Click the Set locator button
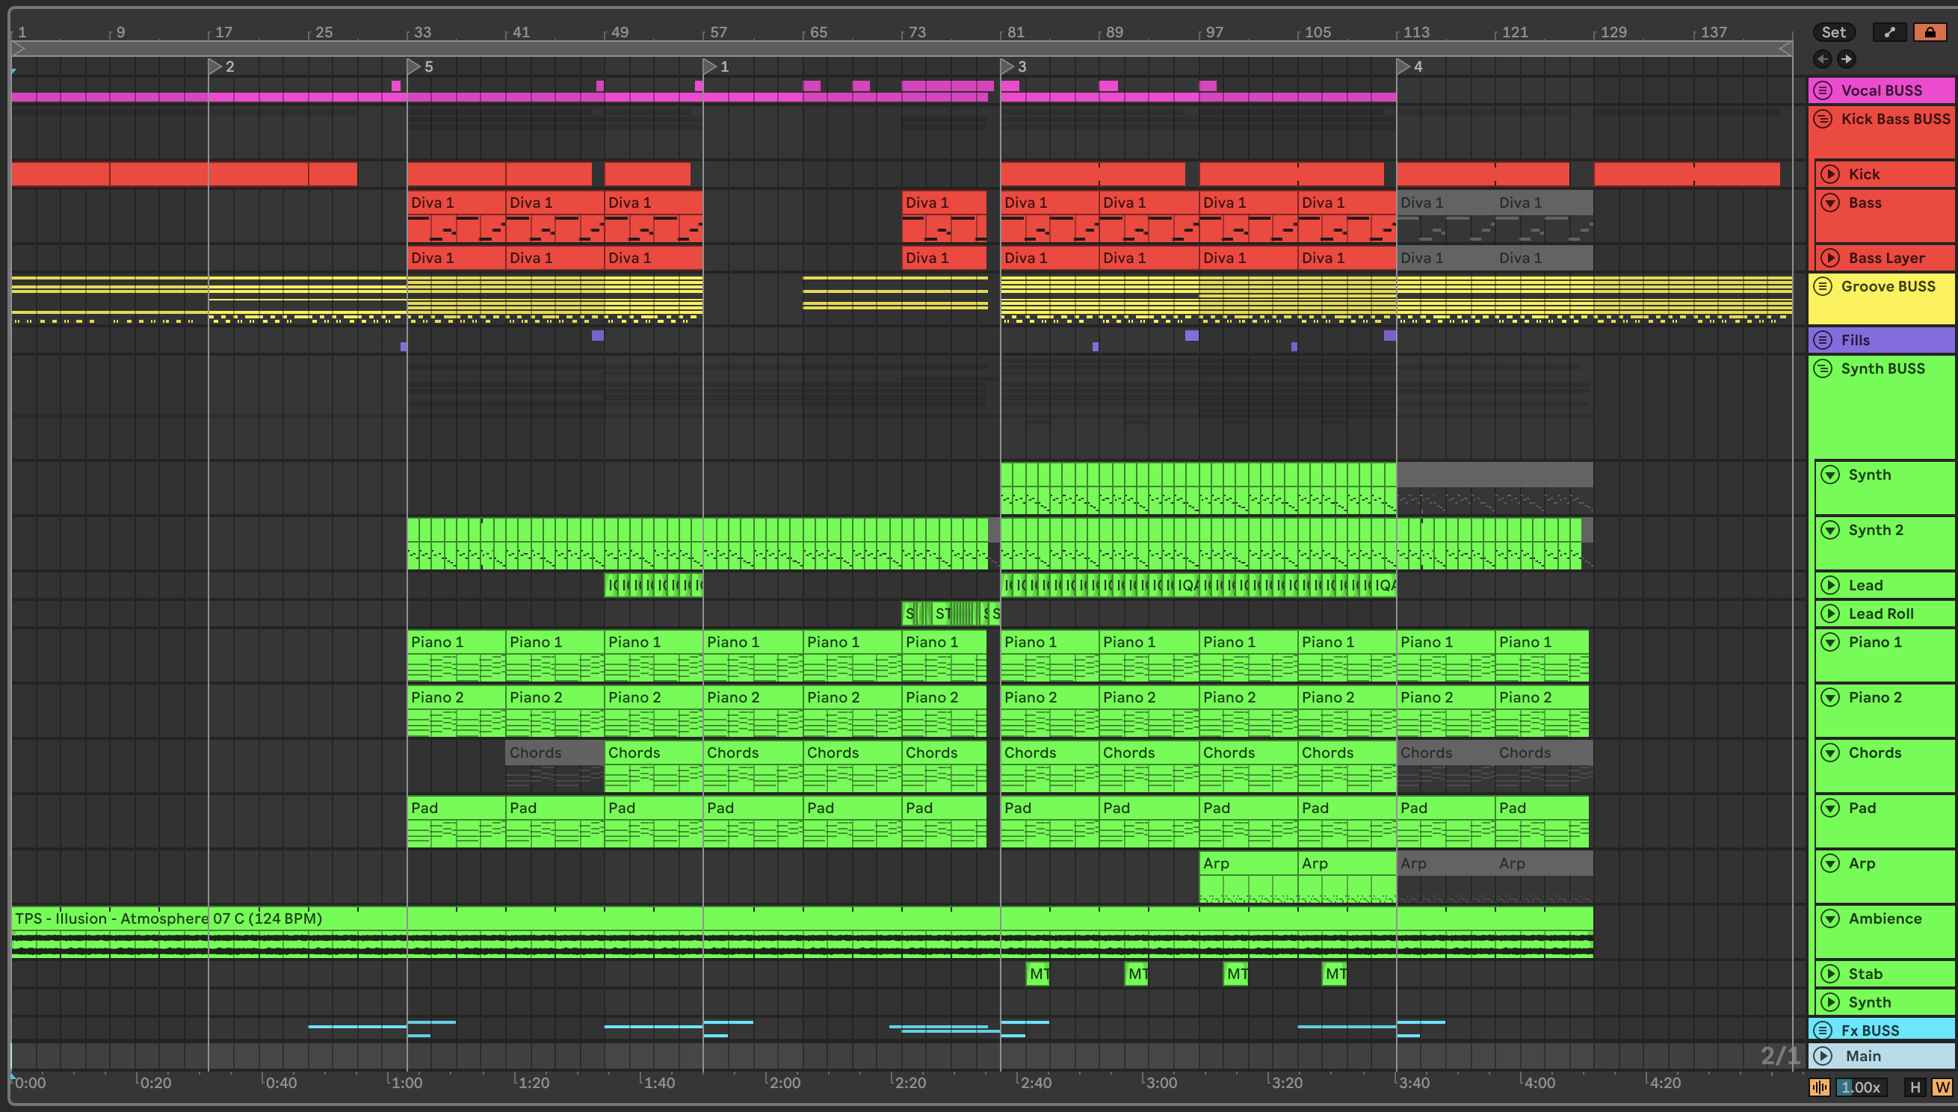This screenshot has height=1112, width=1958. coord(1832,32)
